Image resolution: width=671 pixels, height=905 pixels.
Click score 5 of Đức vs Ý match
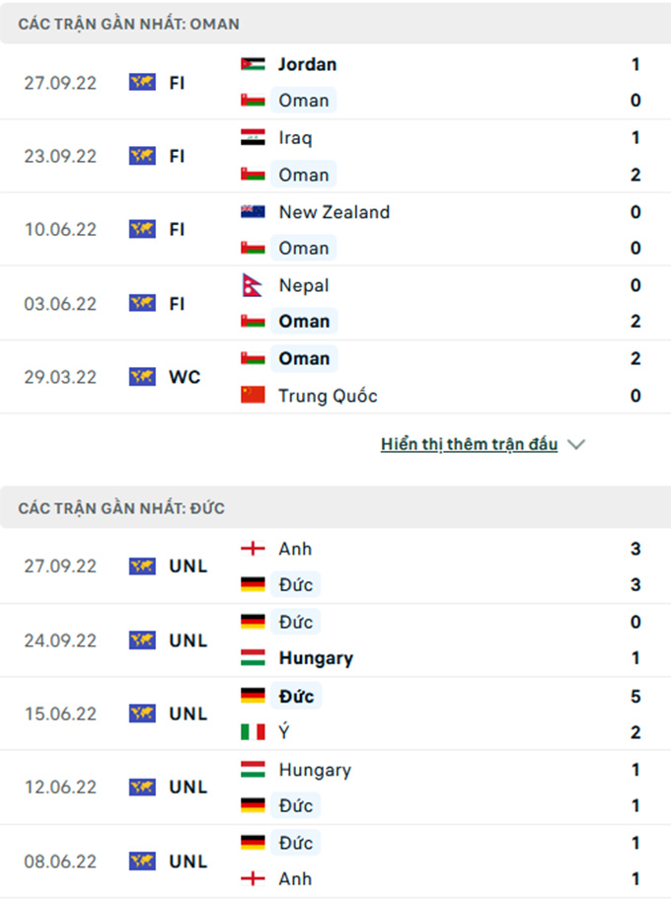[x=635, y=696]
